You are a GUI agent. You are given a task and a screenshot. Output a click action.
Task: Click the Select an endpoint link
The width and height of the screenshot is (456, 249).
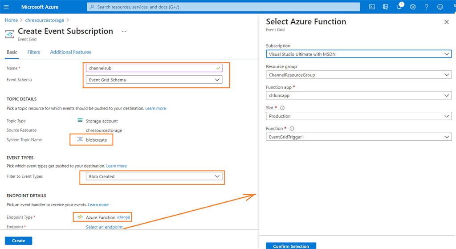pos(104,227)
